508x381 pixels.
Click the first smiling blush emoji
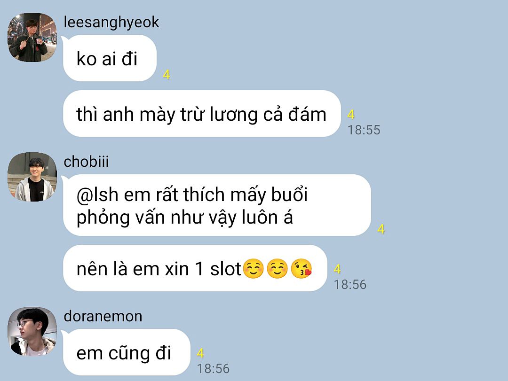253,269
